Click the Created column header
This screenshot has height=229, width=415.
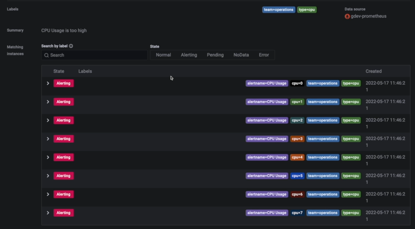point(373,71)
